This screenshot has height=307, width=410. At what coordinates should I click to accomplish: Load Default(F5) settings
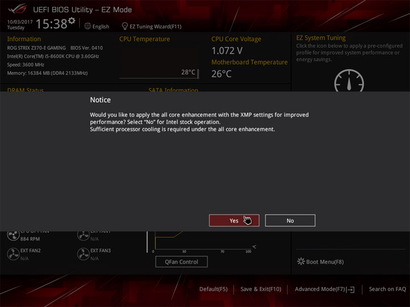pos(214,289)
